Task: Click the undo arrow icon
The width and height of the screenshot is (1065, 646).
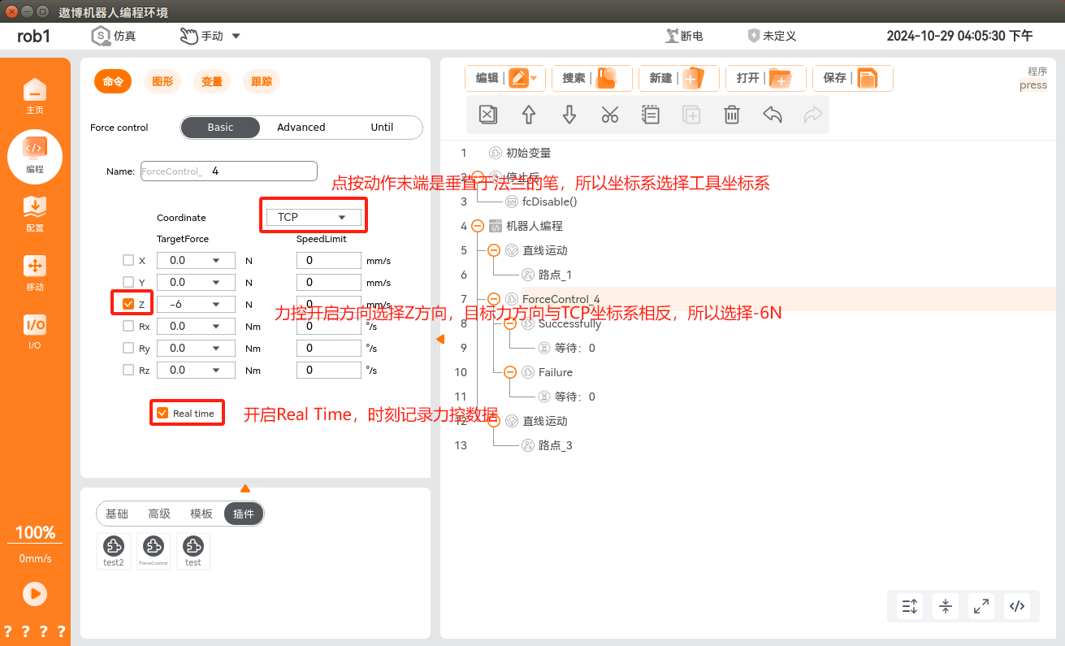Action: pyautogui.click(x=773, y=115)
